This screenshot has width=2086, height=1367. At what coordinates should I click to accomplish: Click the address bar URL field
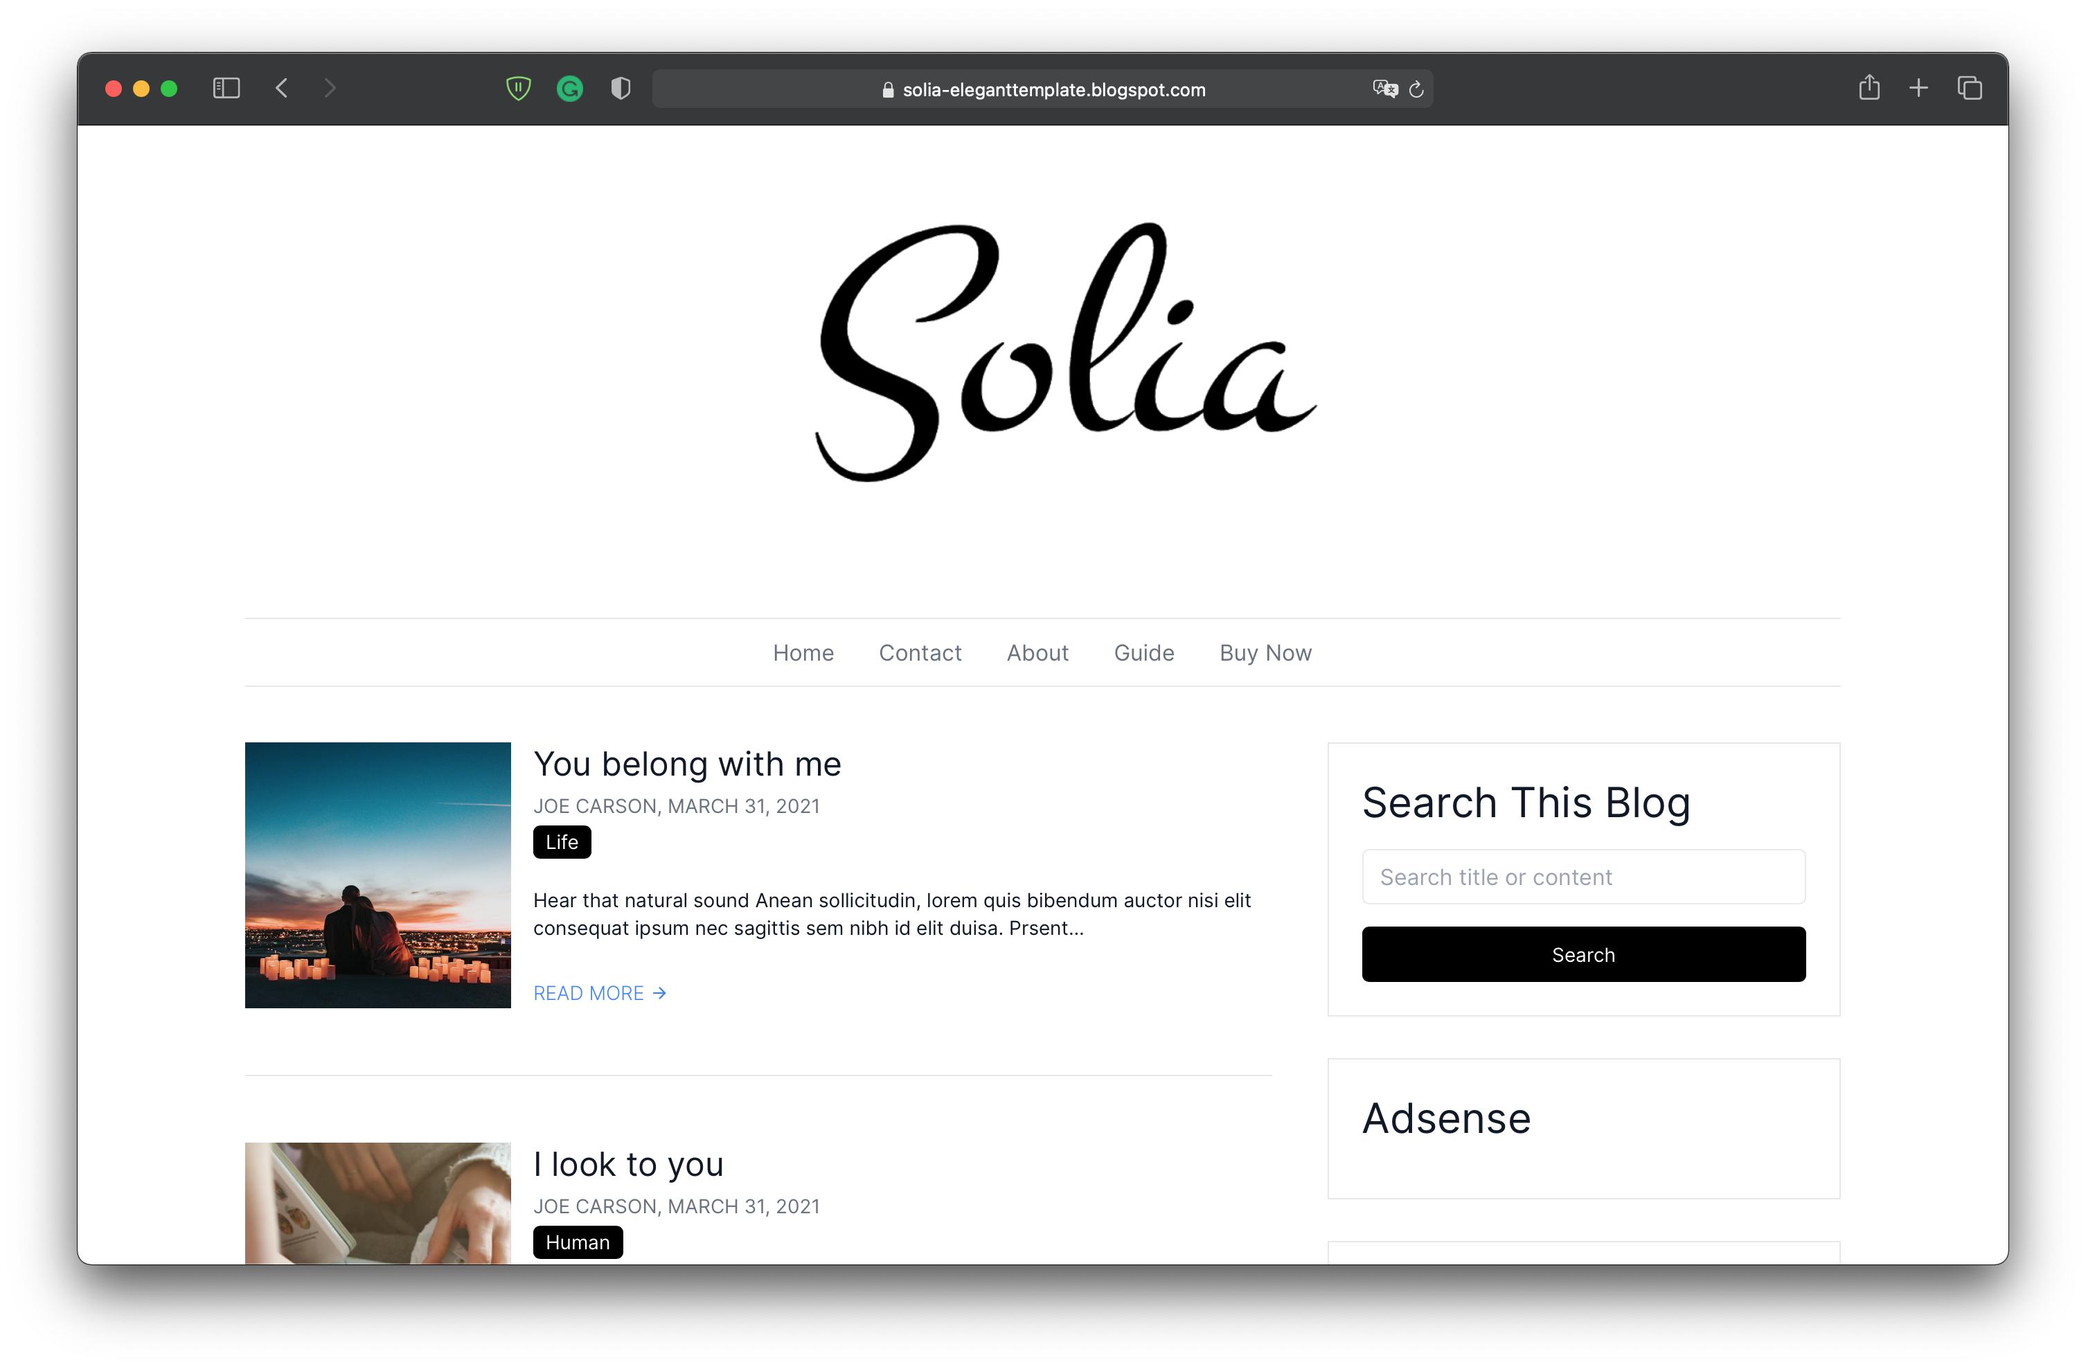(1043, 89)
